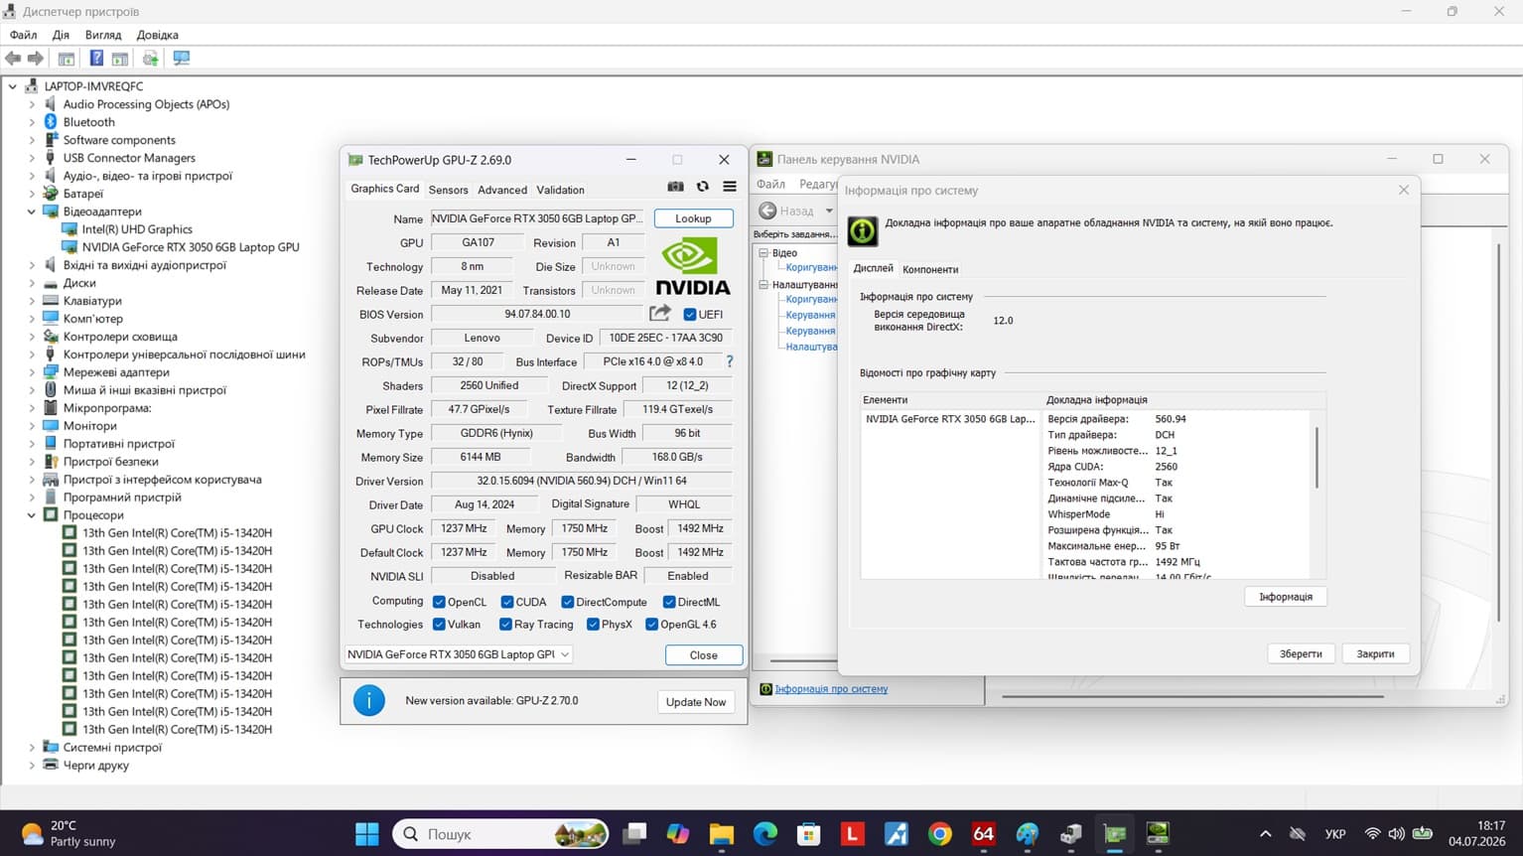The image size is (1523, 856).
Task: Expand the Bluetooth tree node
Action: (x=32, y=122)
